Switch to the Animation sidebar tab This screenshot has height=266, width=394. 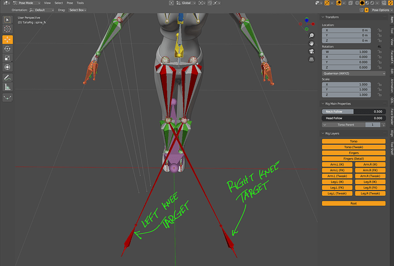392,86
